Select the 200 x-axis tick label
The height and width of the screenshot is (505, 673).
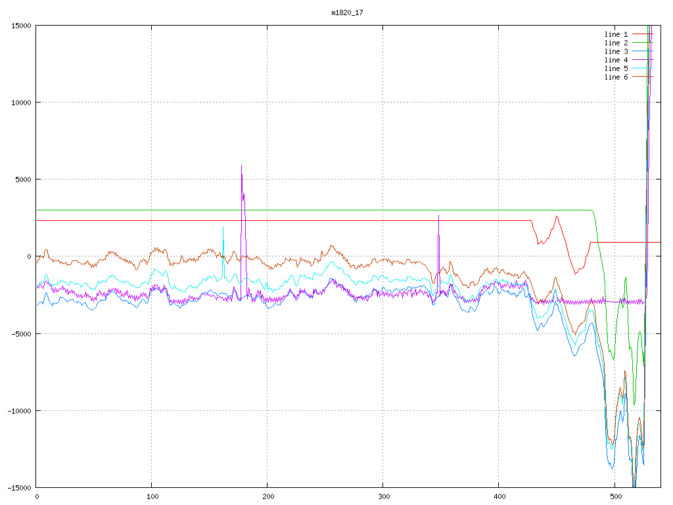point(267,497)
